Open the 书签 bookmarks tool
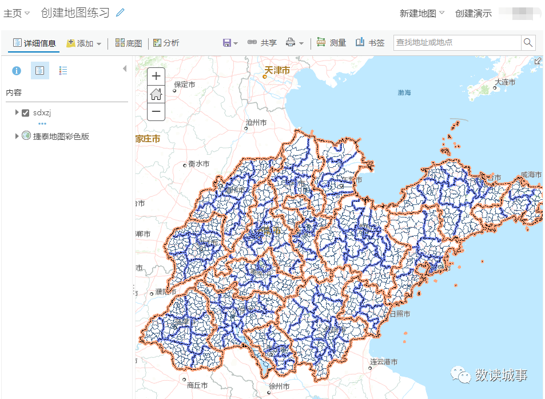Image resolution: width=545 pixels, height=399 pixels. tap(370, 42)
